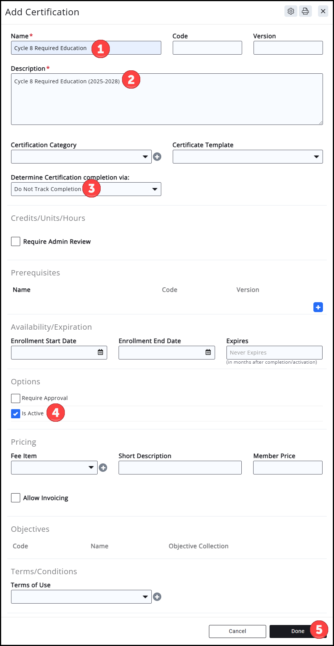This screenshot has height=646, width=334.
Task: Add a new Fee Item with plus icon
Action: tap(103, 468)
